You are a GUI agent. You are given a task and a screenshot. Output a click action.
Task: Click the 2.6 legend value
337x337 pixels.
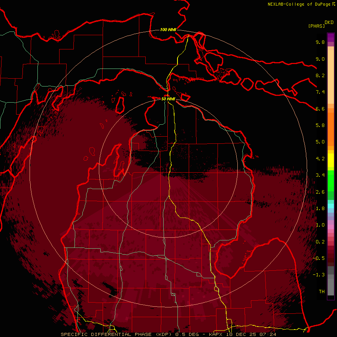(x=320, y=192)
